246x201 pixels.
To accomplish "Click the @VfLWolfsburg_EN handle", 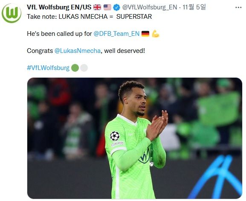I will [x=150, y=7].
